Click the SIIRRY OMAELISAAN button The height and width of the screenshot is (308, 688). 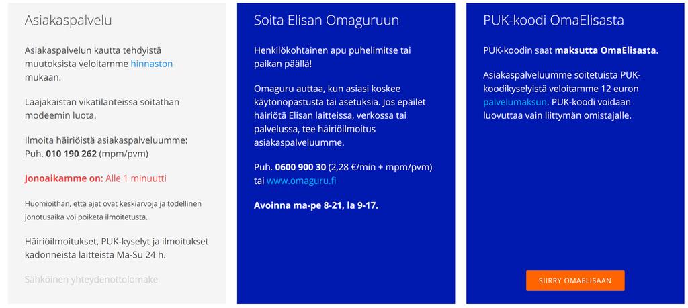(x=575, y=280)
